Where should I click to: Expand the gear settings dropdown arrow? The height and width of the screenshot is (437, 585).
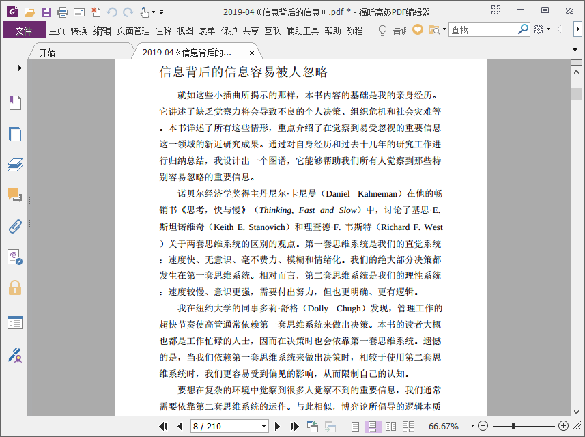pos(548,29)
